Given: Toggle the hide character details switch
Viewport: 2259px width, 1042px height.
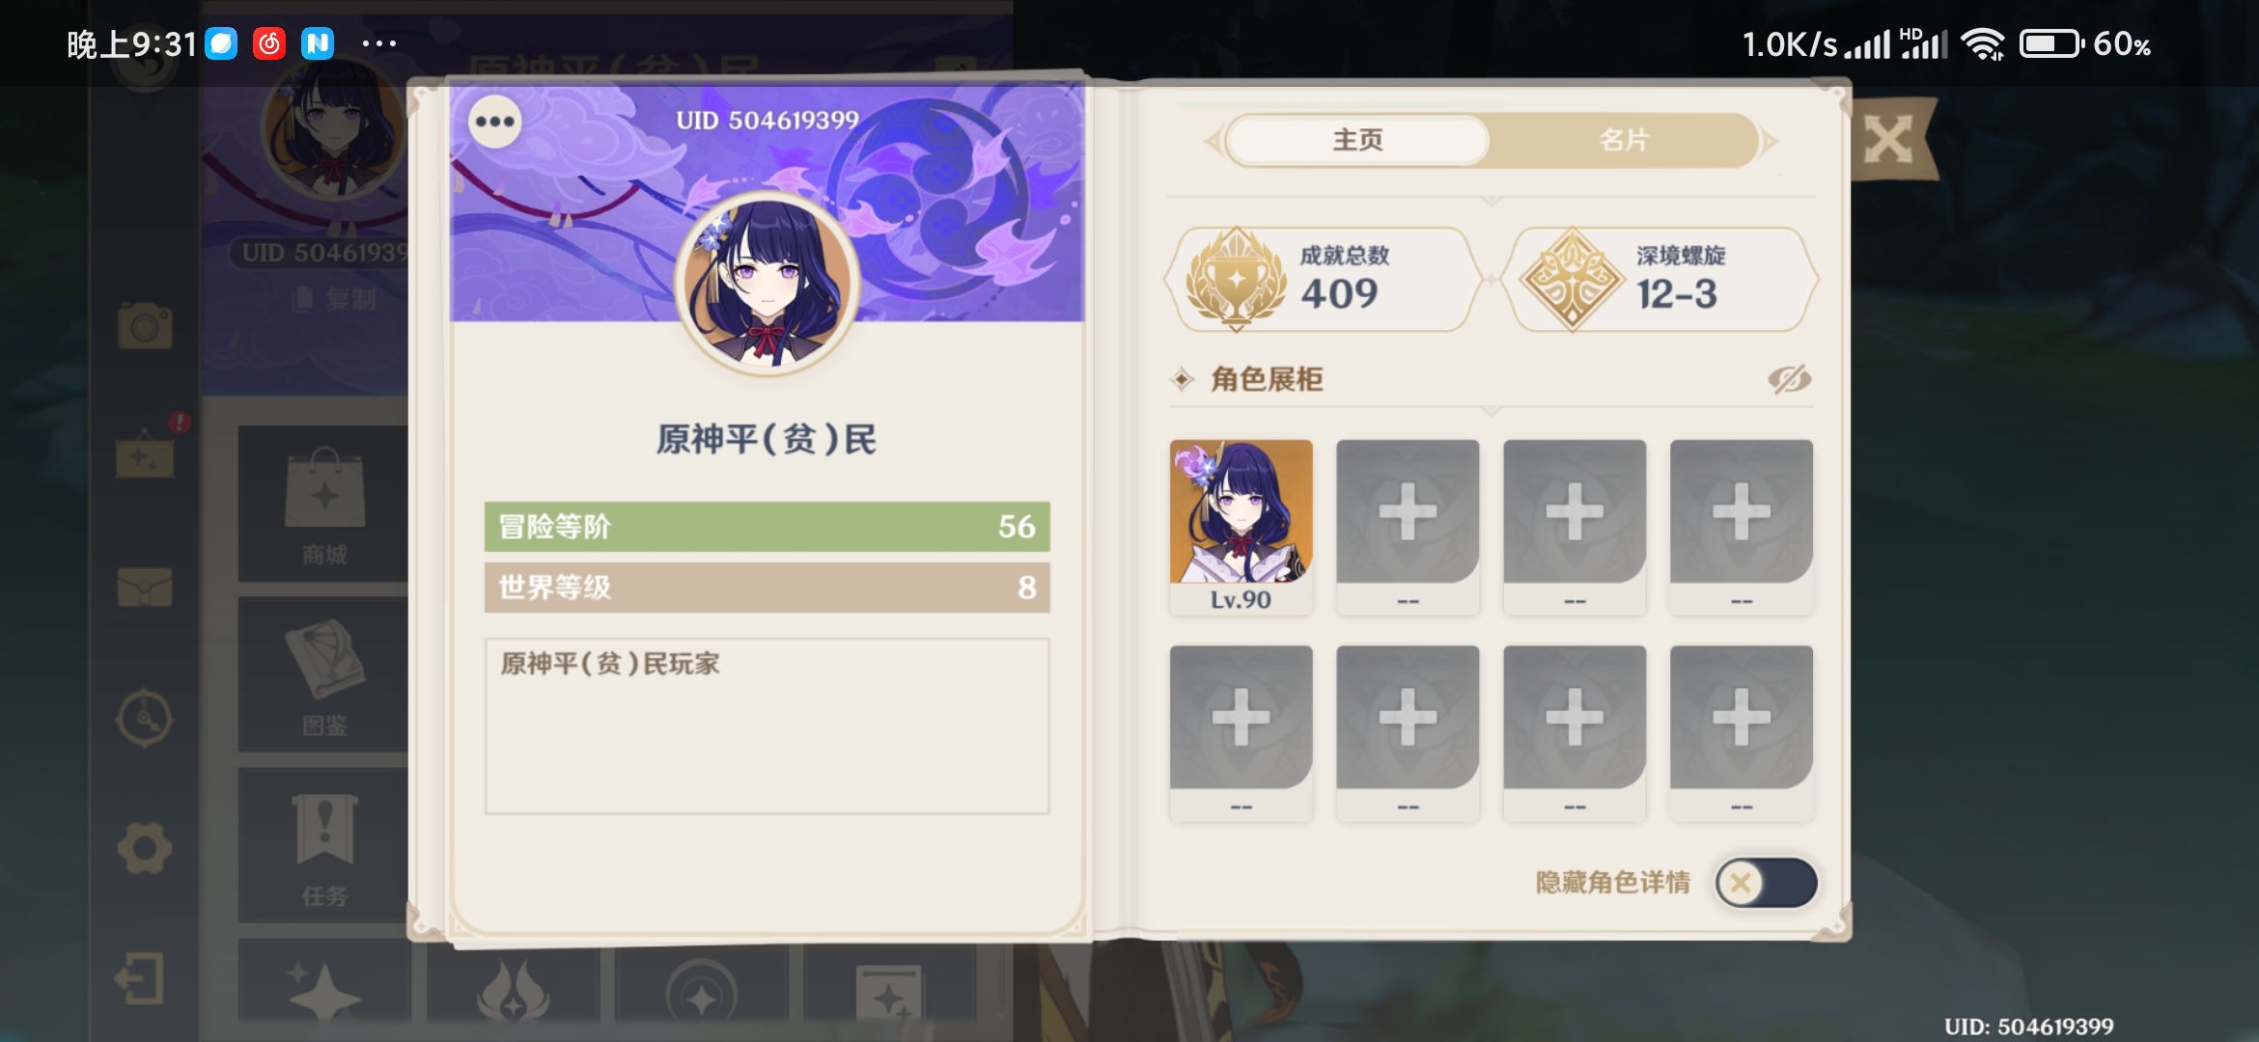Looking at the screenshot, I should point(1767,883).
